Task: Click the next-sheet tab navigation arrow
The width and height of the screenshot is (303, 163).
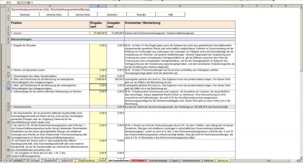Action: (x=7, y=161)
